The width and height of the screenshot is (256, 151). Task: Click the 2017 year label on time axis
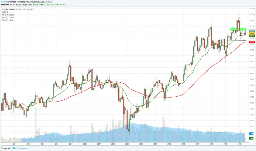coord(239,144)
